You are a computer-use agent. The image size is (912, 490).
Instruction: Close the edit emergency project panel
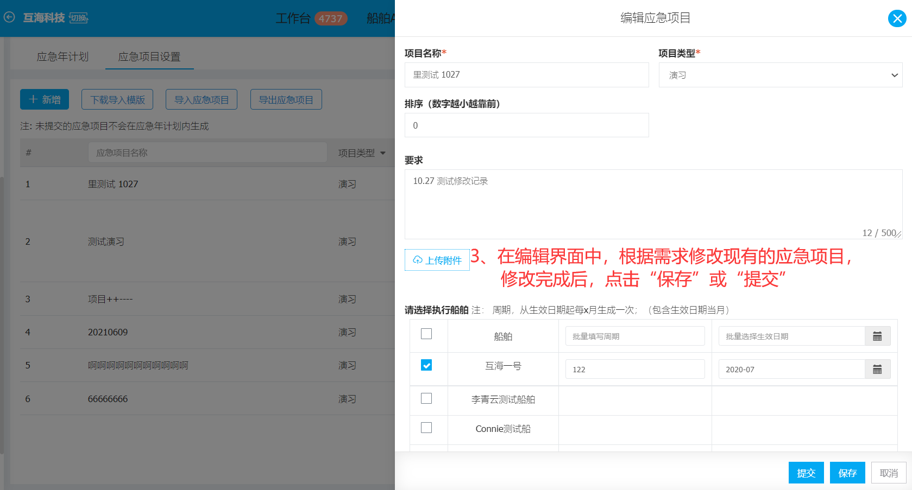coord(897,18)
